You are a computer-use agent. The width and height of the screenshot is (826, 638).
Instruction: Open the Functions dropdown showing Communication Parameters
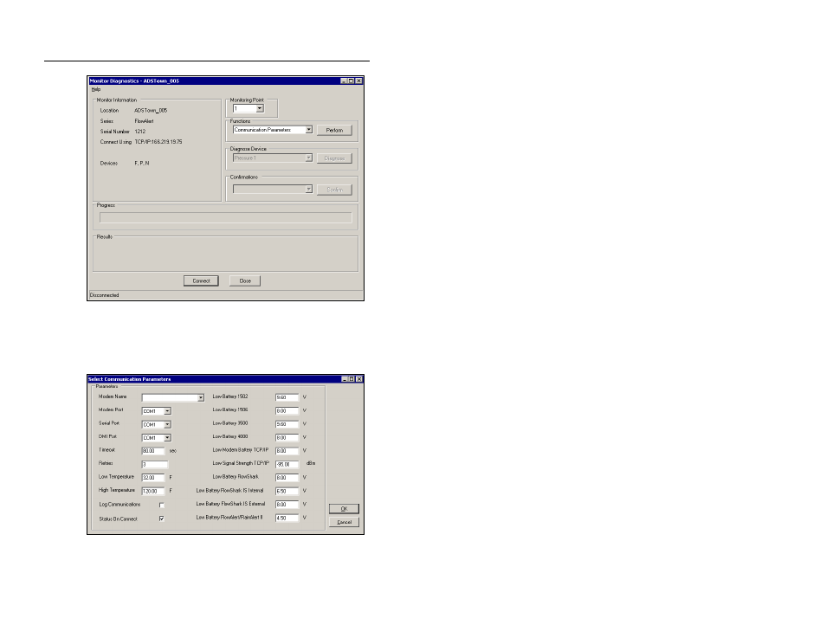309,130
